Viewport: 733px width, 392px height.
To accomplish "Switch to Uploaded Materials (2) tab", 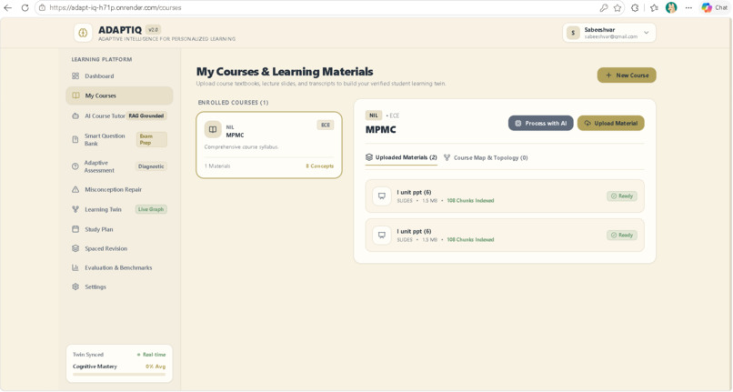I will [401, 157].
